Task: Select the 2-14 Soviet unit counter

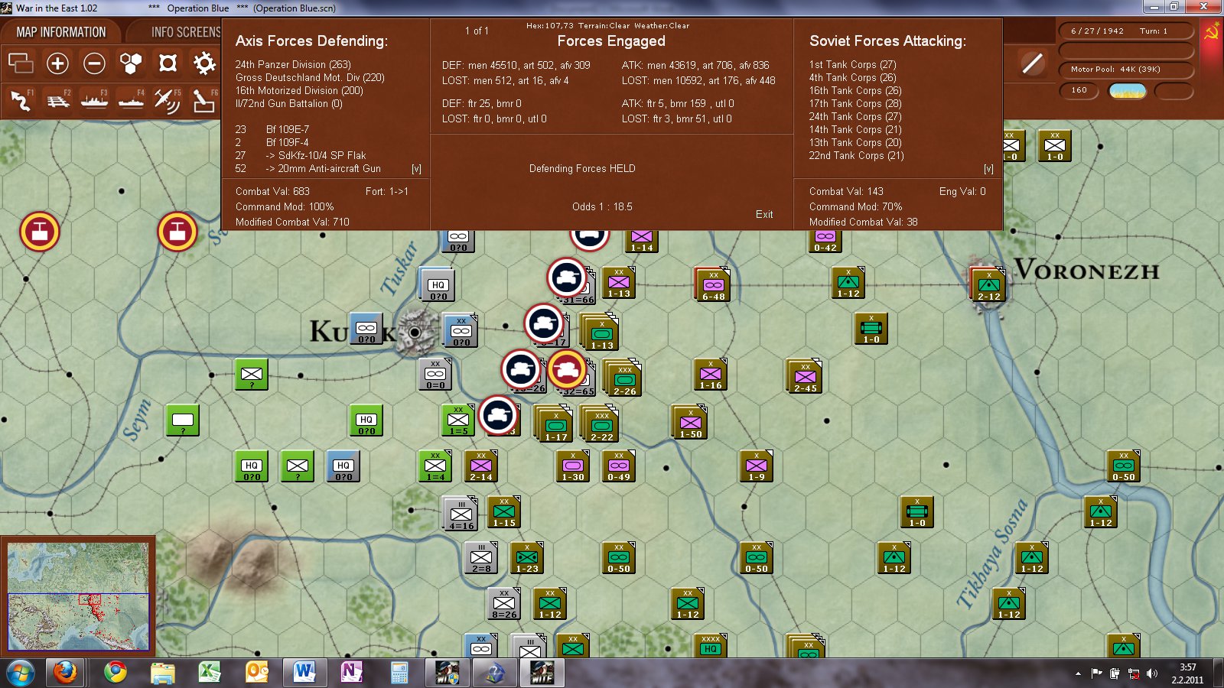Action: click(481, 466)
